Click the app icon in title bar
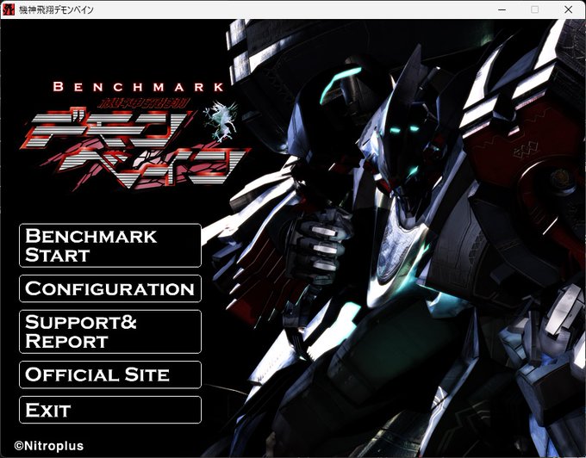586x458 pixels. point(9,9)
